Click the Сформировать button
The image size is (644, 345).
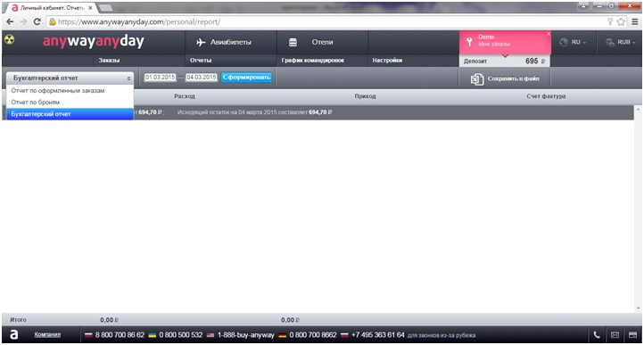(x=246, y=78)
